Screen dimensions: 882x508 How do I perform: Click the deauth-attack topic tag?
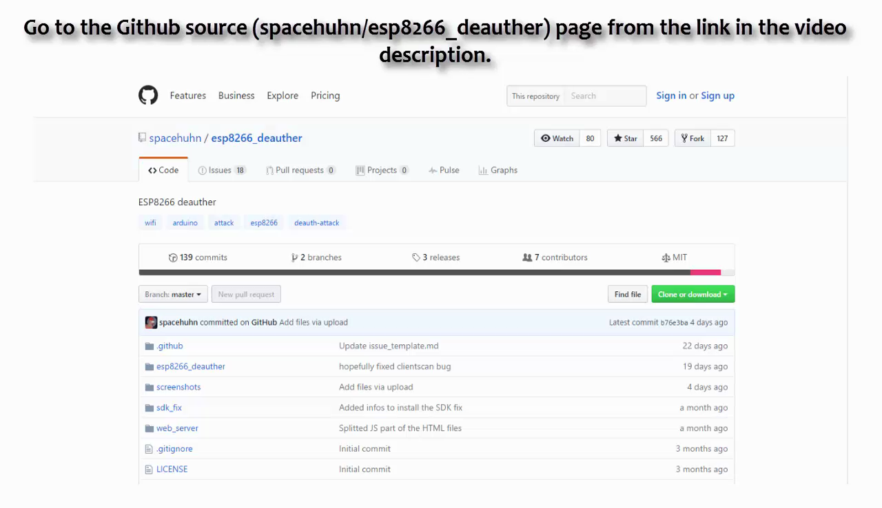[x=317, y=222]
